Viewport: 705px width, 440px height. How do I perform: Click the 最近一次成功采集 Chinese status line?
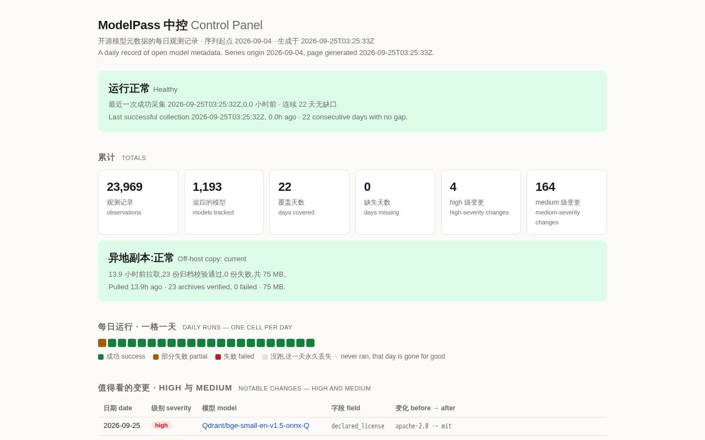click(x=223, y=104)
